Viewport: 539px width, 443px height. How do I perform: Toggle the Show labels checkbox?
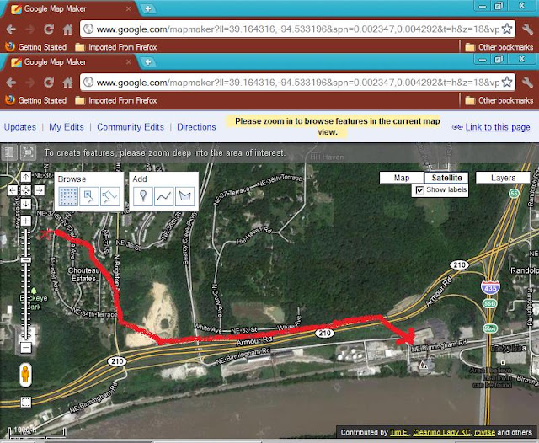(419, 189)
